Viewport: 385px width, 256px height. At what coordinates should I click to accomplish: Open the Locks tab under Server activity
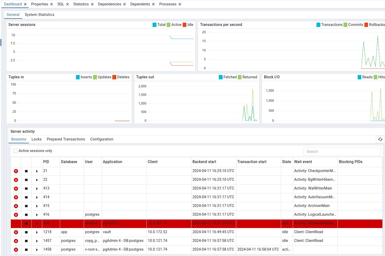coord(36,139)
